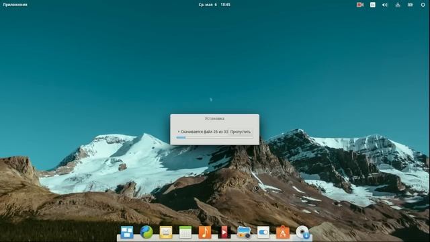430x242 pixels.
Task: Open System Settings toggle icon in dock
Action: click(x=263, y=233)
